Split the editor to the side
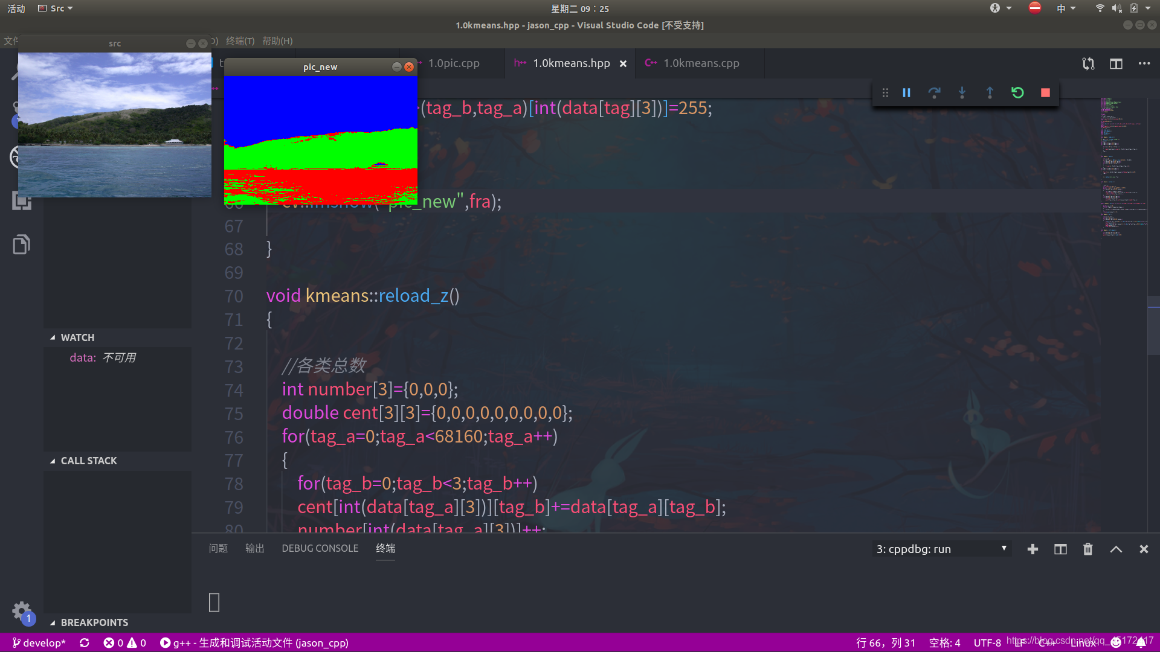 (x=1116, y=64)
